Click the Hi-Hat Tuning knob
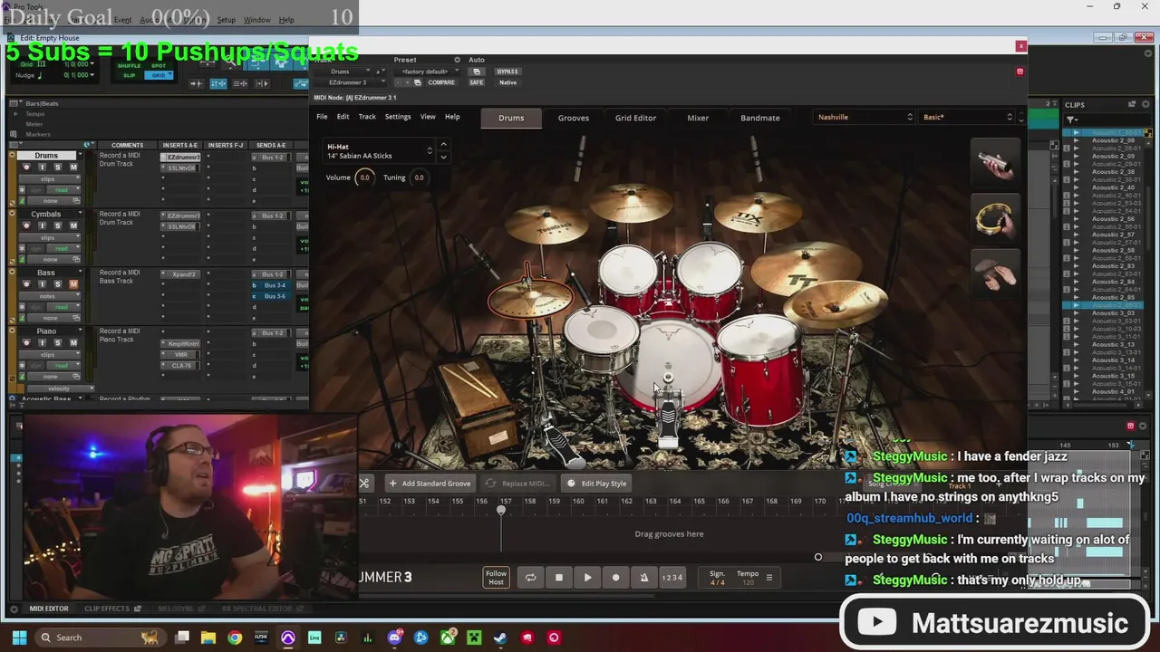The image size is (1160, 652). pos(419,177)
